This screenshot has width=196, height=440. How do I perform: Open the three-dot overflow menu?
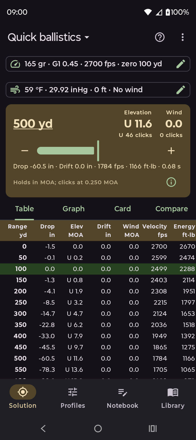[183, 37]
